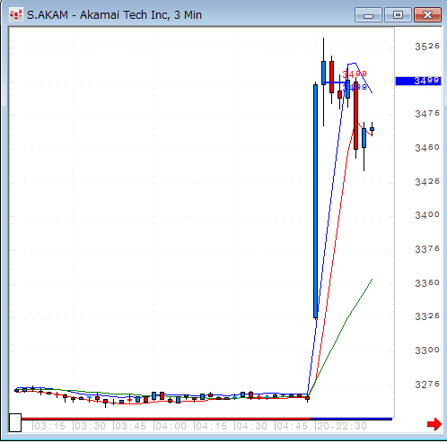Image resolution: width=447 pixels, height=442 pixels.
Task: Click the 3475 price axis label
Action: [427, 114]
